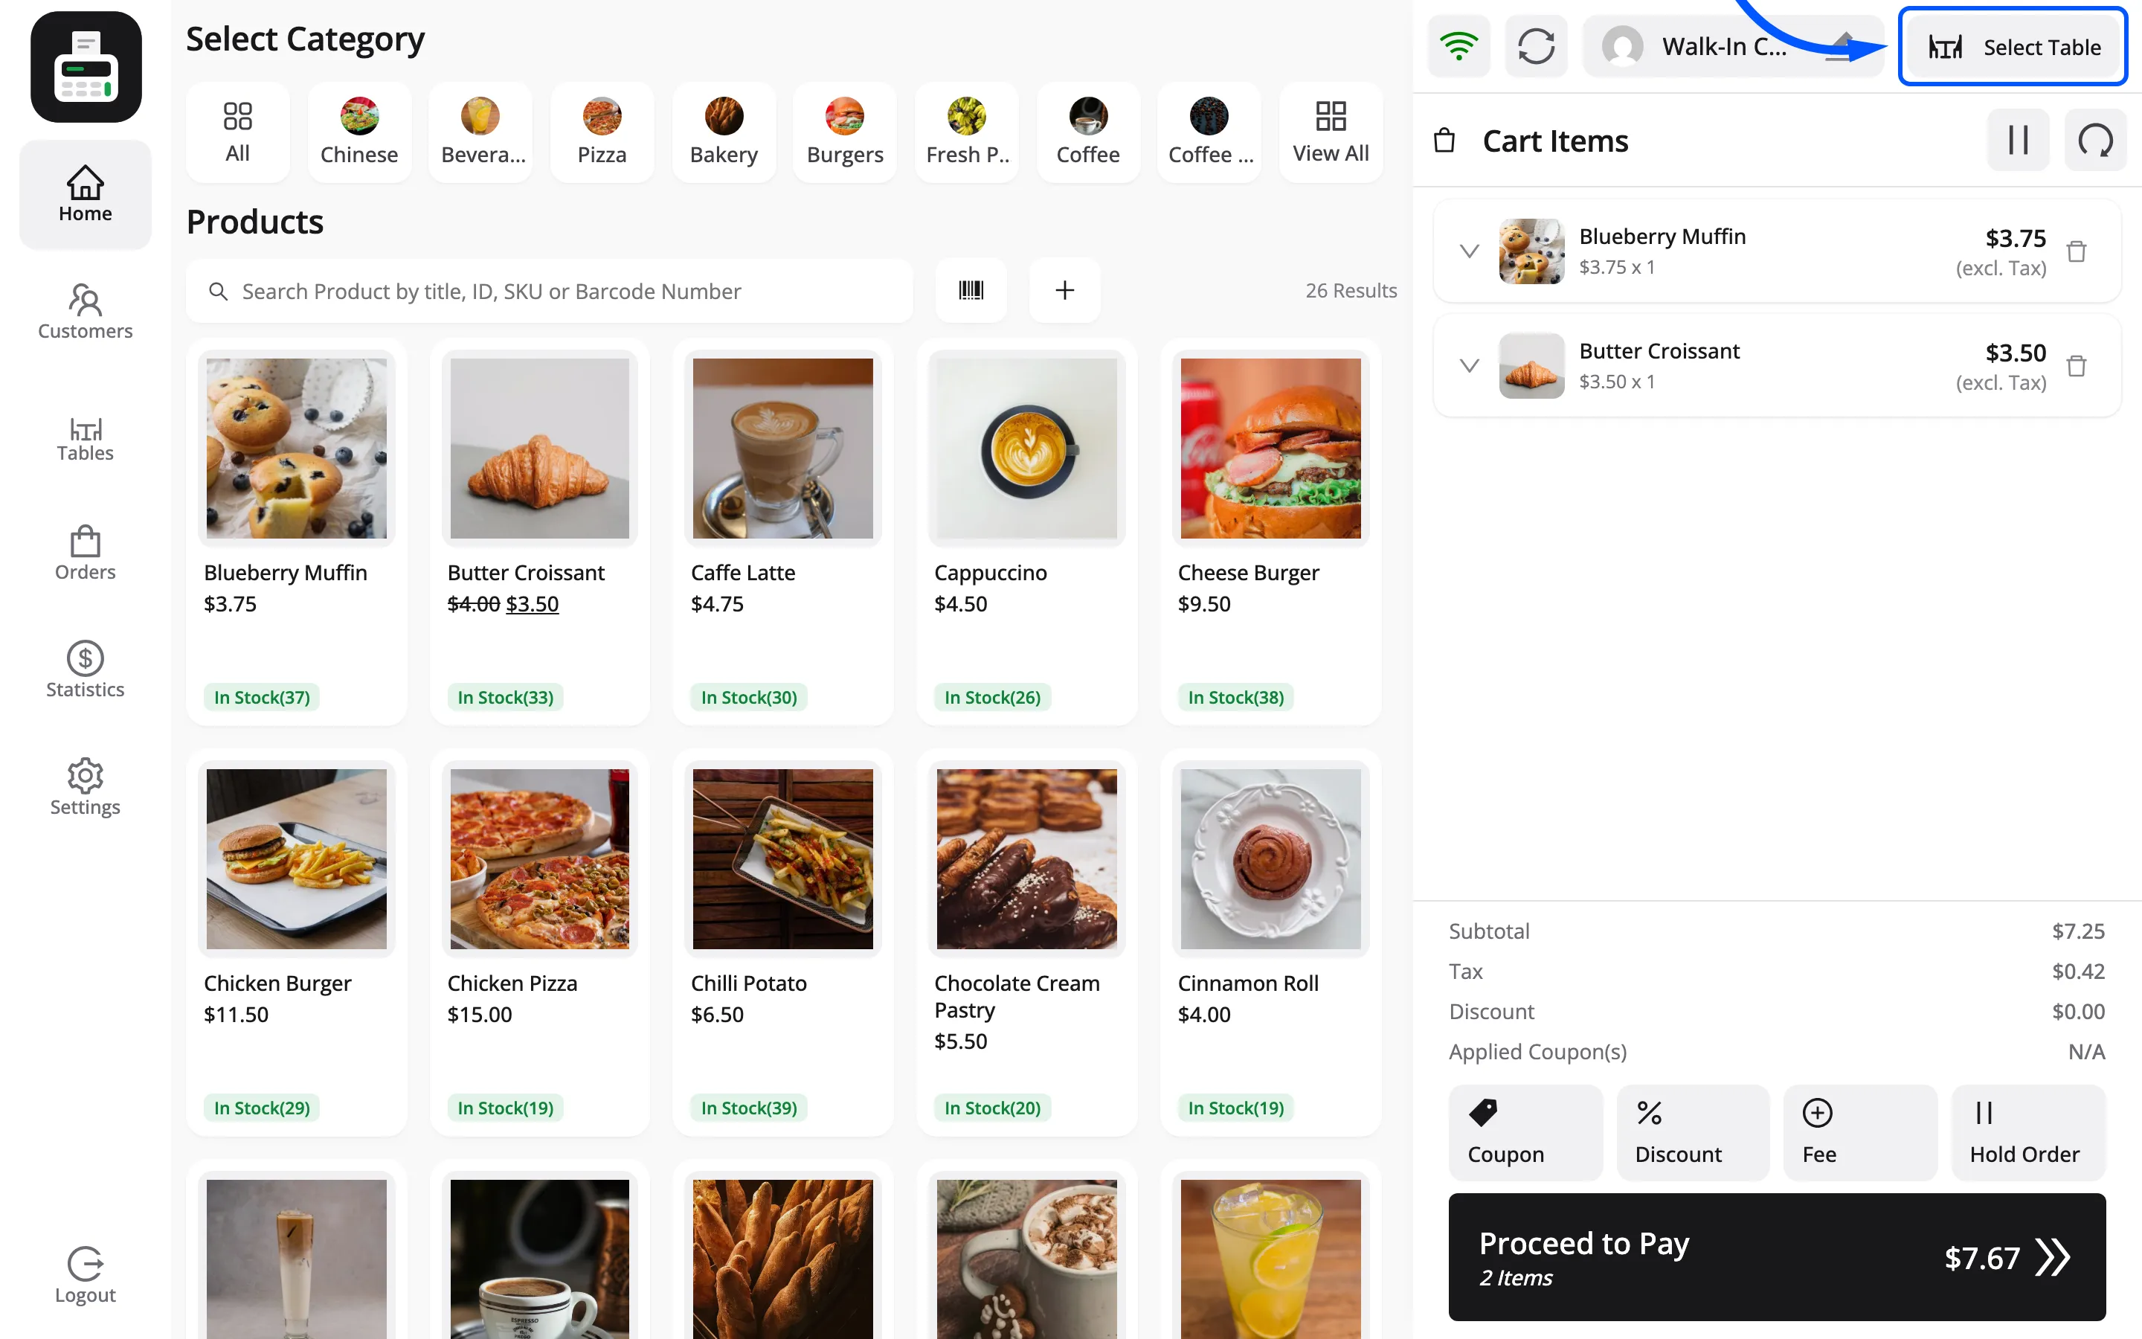Select the Coffee category
This screenshot has width=2142, height=1339.
coord(1088,132)
